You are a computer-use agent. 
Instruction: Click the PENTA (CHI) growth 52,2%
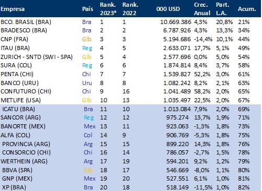pos(202,74)
